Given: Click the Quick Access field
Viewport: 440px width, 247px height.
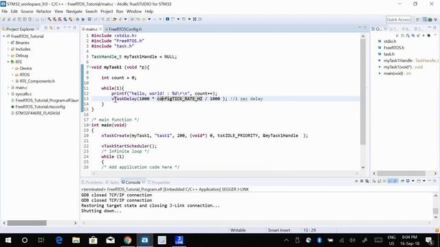Looking at the screenshot, I should point(398,19).
